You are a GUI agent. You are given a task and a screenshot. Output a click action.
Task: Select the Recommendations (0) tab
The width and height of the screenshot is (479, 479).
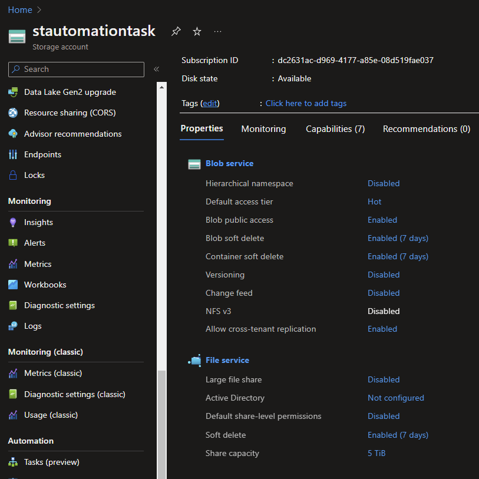426,129
